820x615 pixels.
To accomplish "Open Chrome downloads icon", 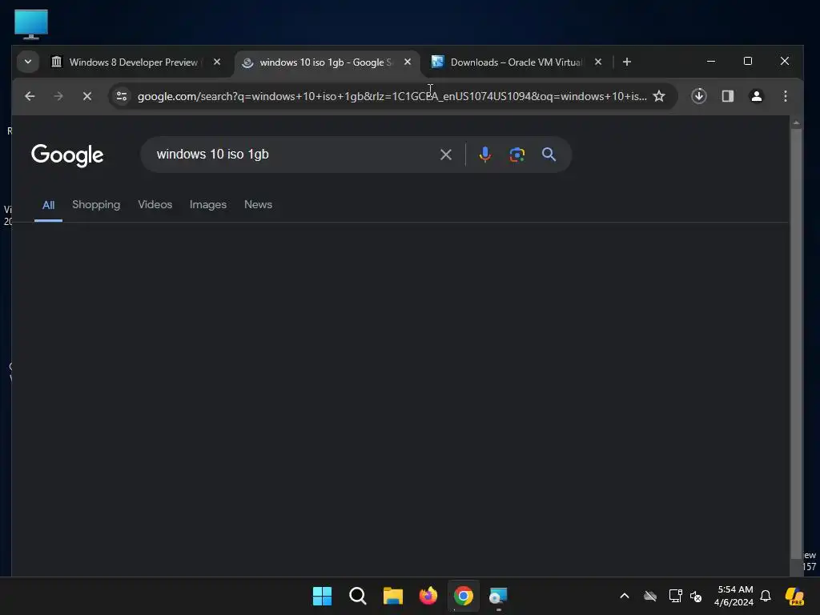I will [x=698, y=96].
